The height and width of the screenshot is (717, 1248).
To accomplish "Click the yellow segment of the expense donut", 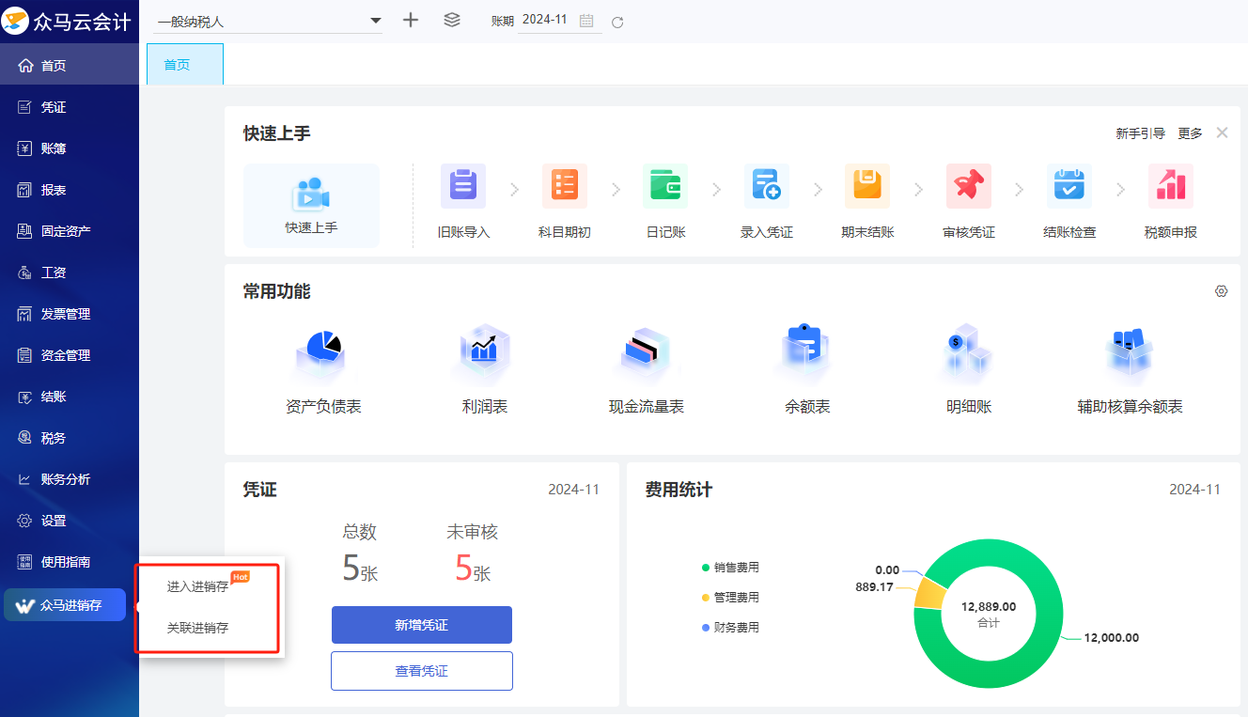I will pyautogui.click(x=929, y=594).
